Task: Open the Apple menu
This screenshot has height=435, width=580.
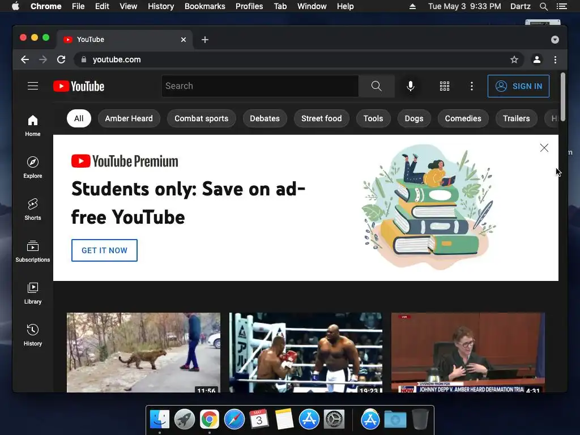Action: (15, 6)
